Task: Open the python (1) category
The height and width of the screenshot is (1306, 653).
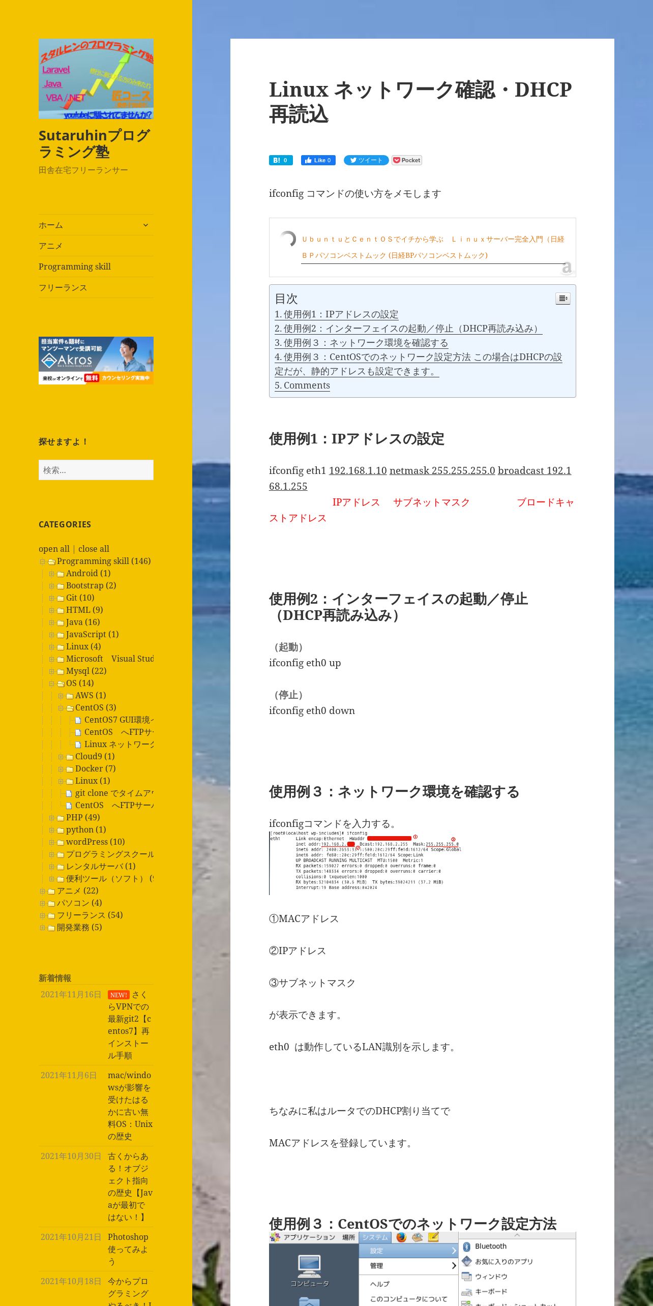Action: (86, 829)
